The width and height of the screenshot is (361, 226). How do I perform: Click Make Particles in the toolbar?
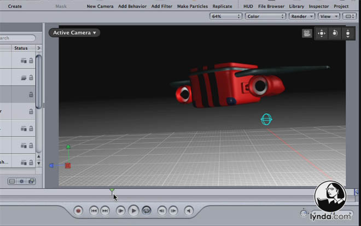click(x=193, y=6)
